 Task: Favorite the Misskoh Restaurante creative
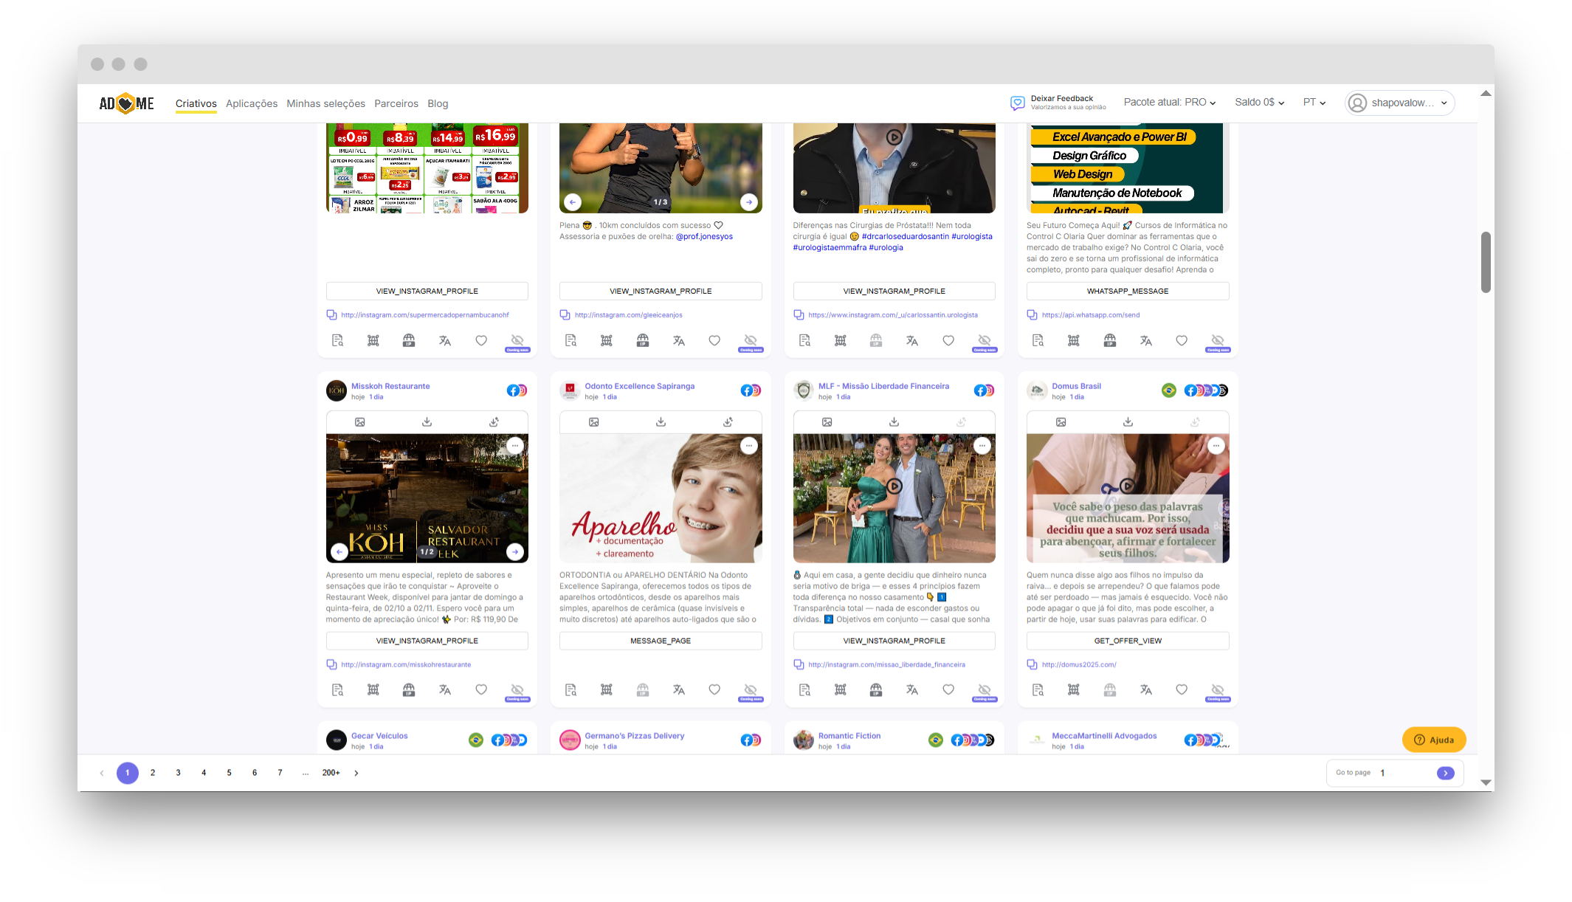coord(481,690)
